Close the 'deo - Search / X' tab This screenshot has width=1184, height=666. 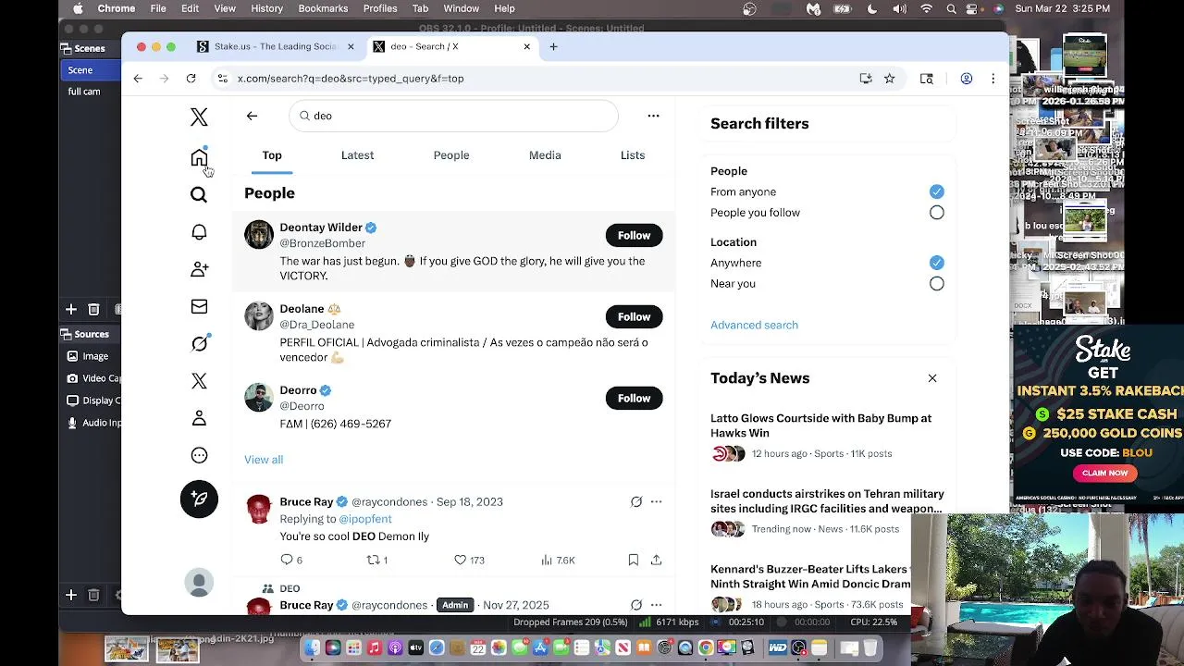pos(526,46)
